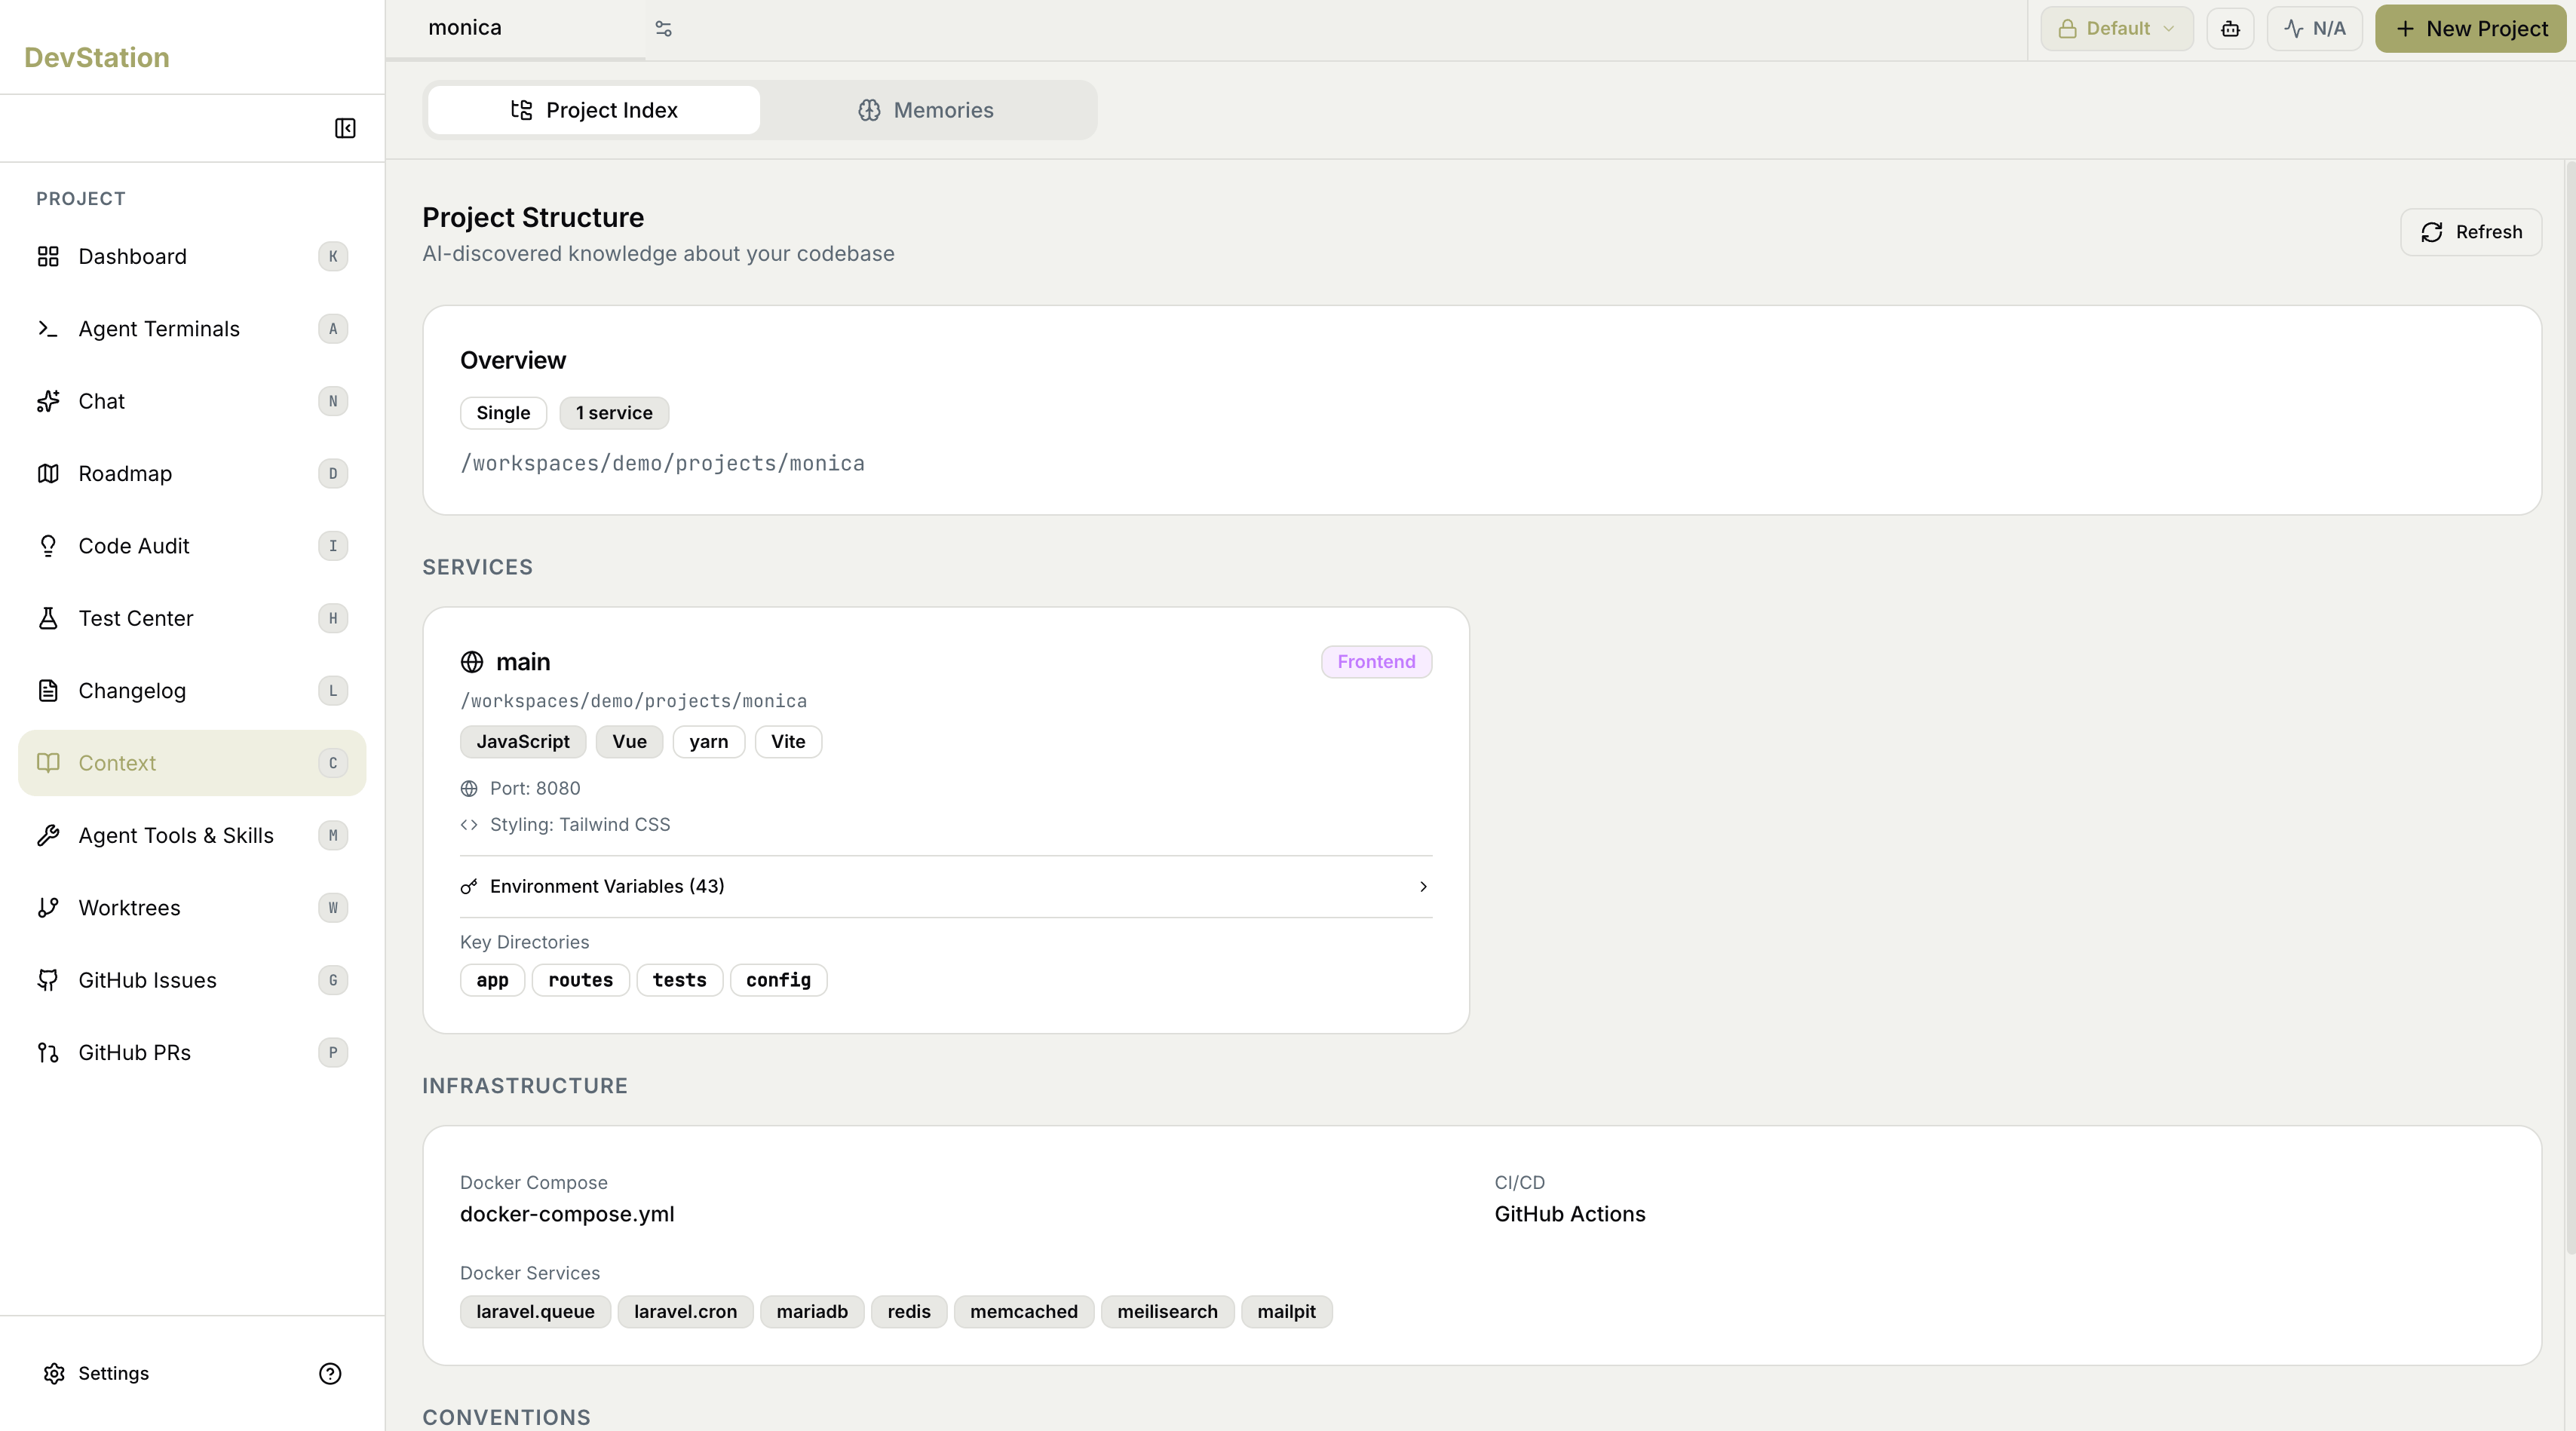This screenshot has height=1431, width=2576.
Task: Click the Roadmap map icon
Action: (48, 473)
